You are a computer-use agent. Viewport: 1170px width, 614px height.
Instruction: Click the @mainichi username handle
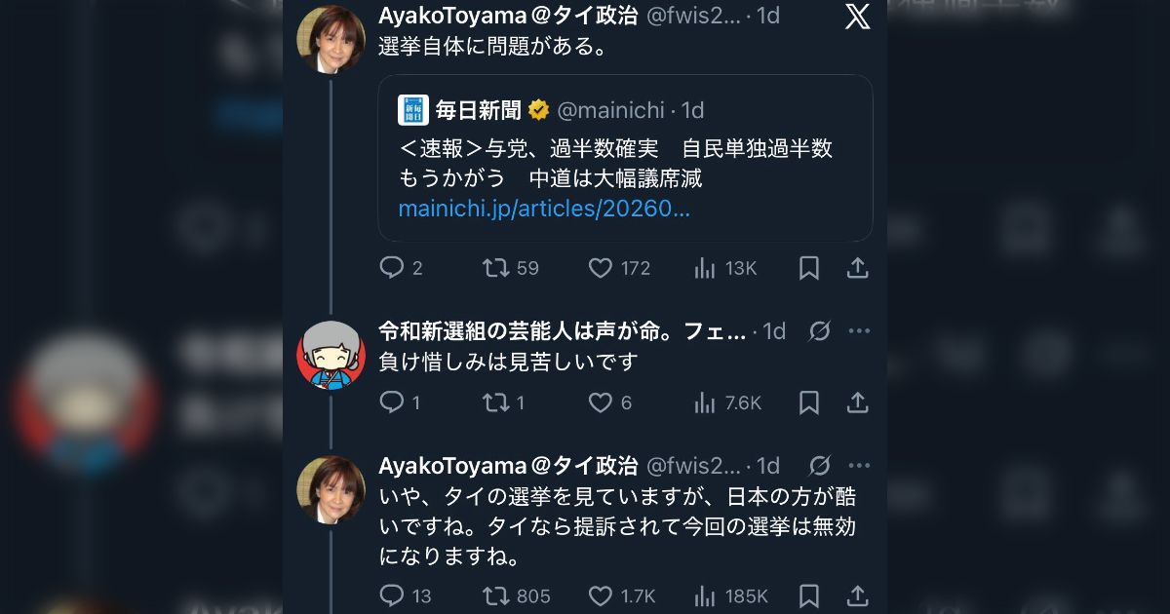(615, 109)
